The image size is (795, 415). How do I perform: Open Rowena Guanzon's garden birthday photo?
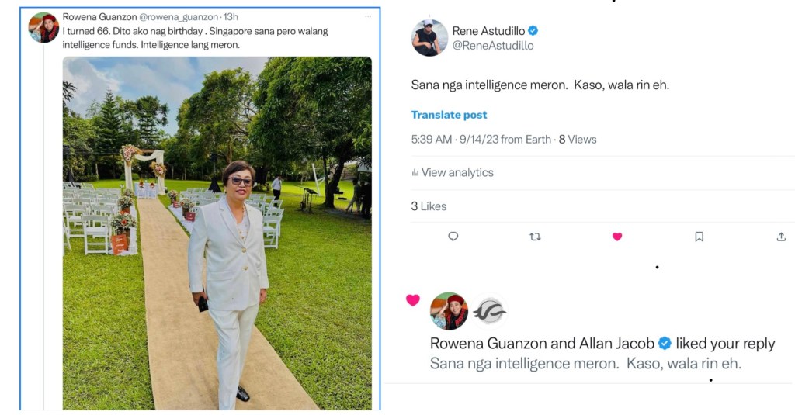[217, 233]
